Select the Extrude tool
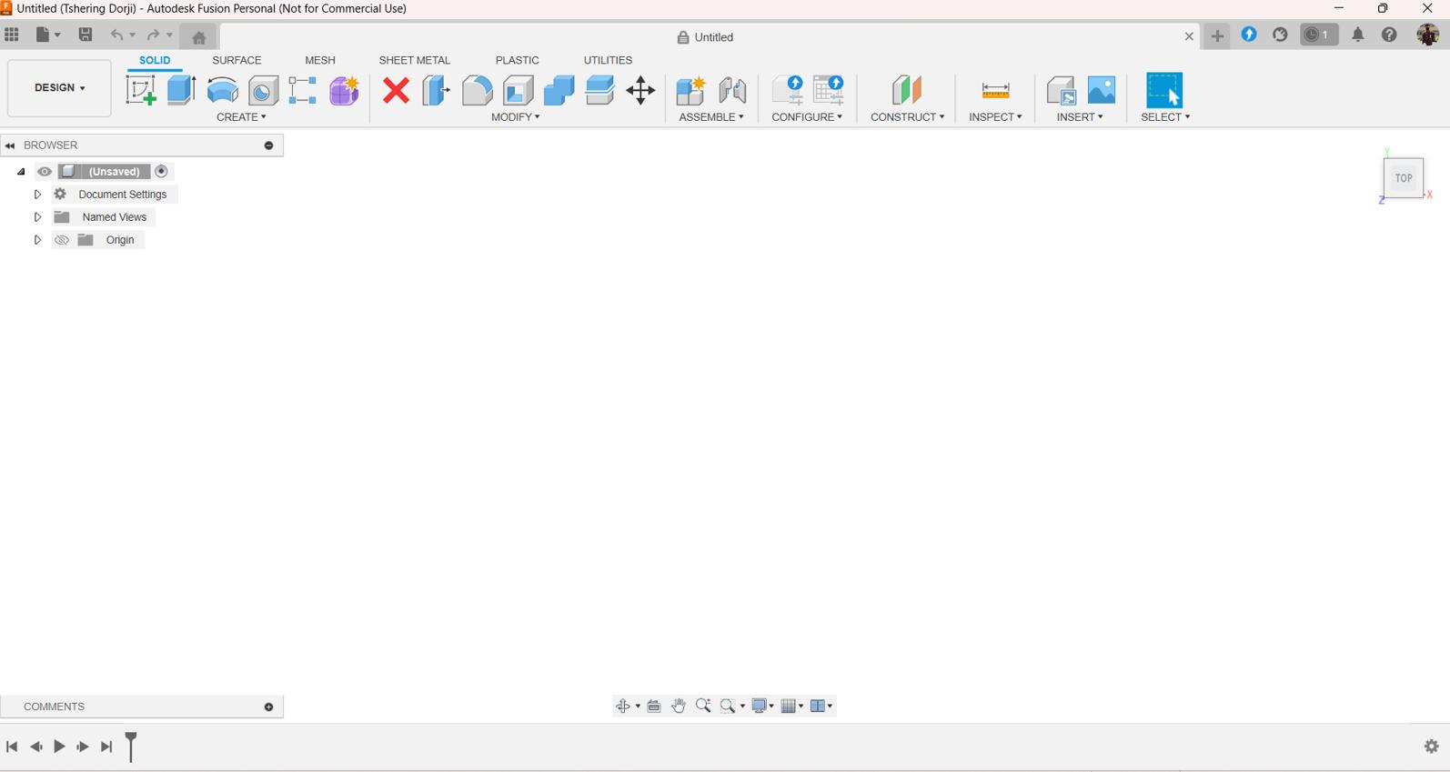The height and width of the screenshot is (772, 1450). 181,90
